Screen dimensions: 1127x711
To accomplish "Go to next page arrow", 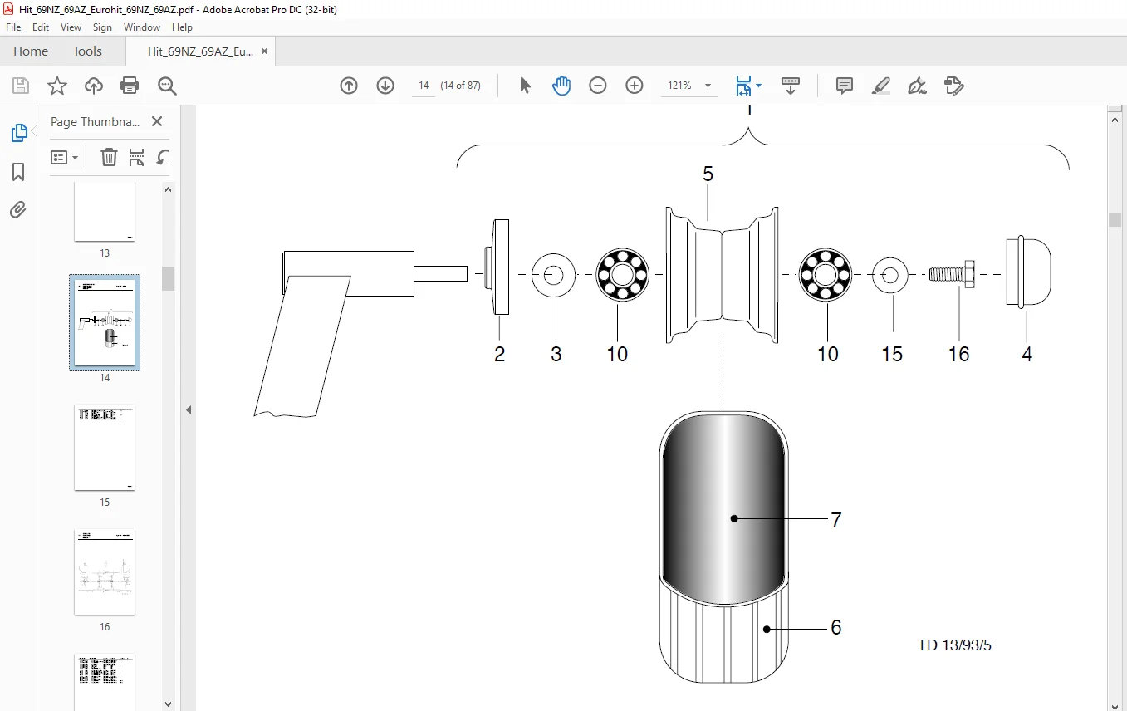I will (385, 86).
